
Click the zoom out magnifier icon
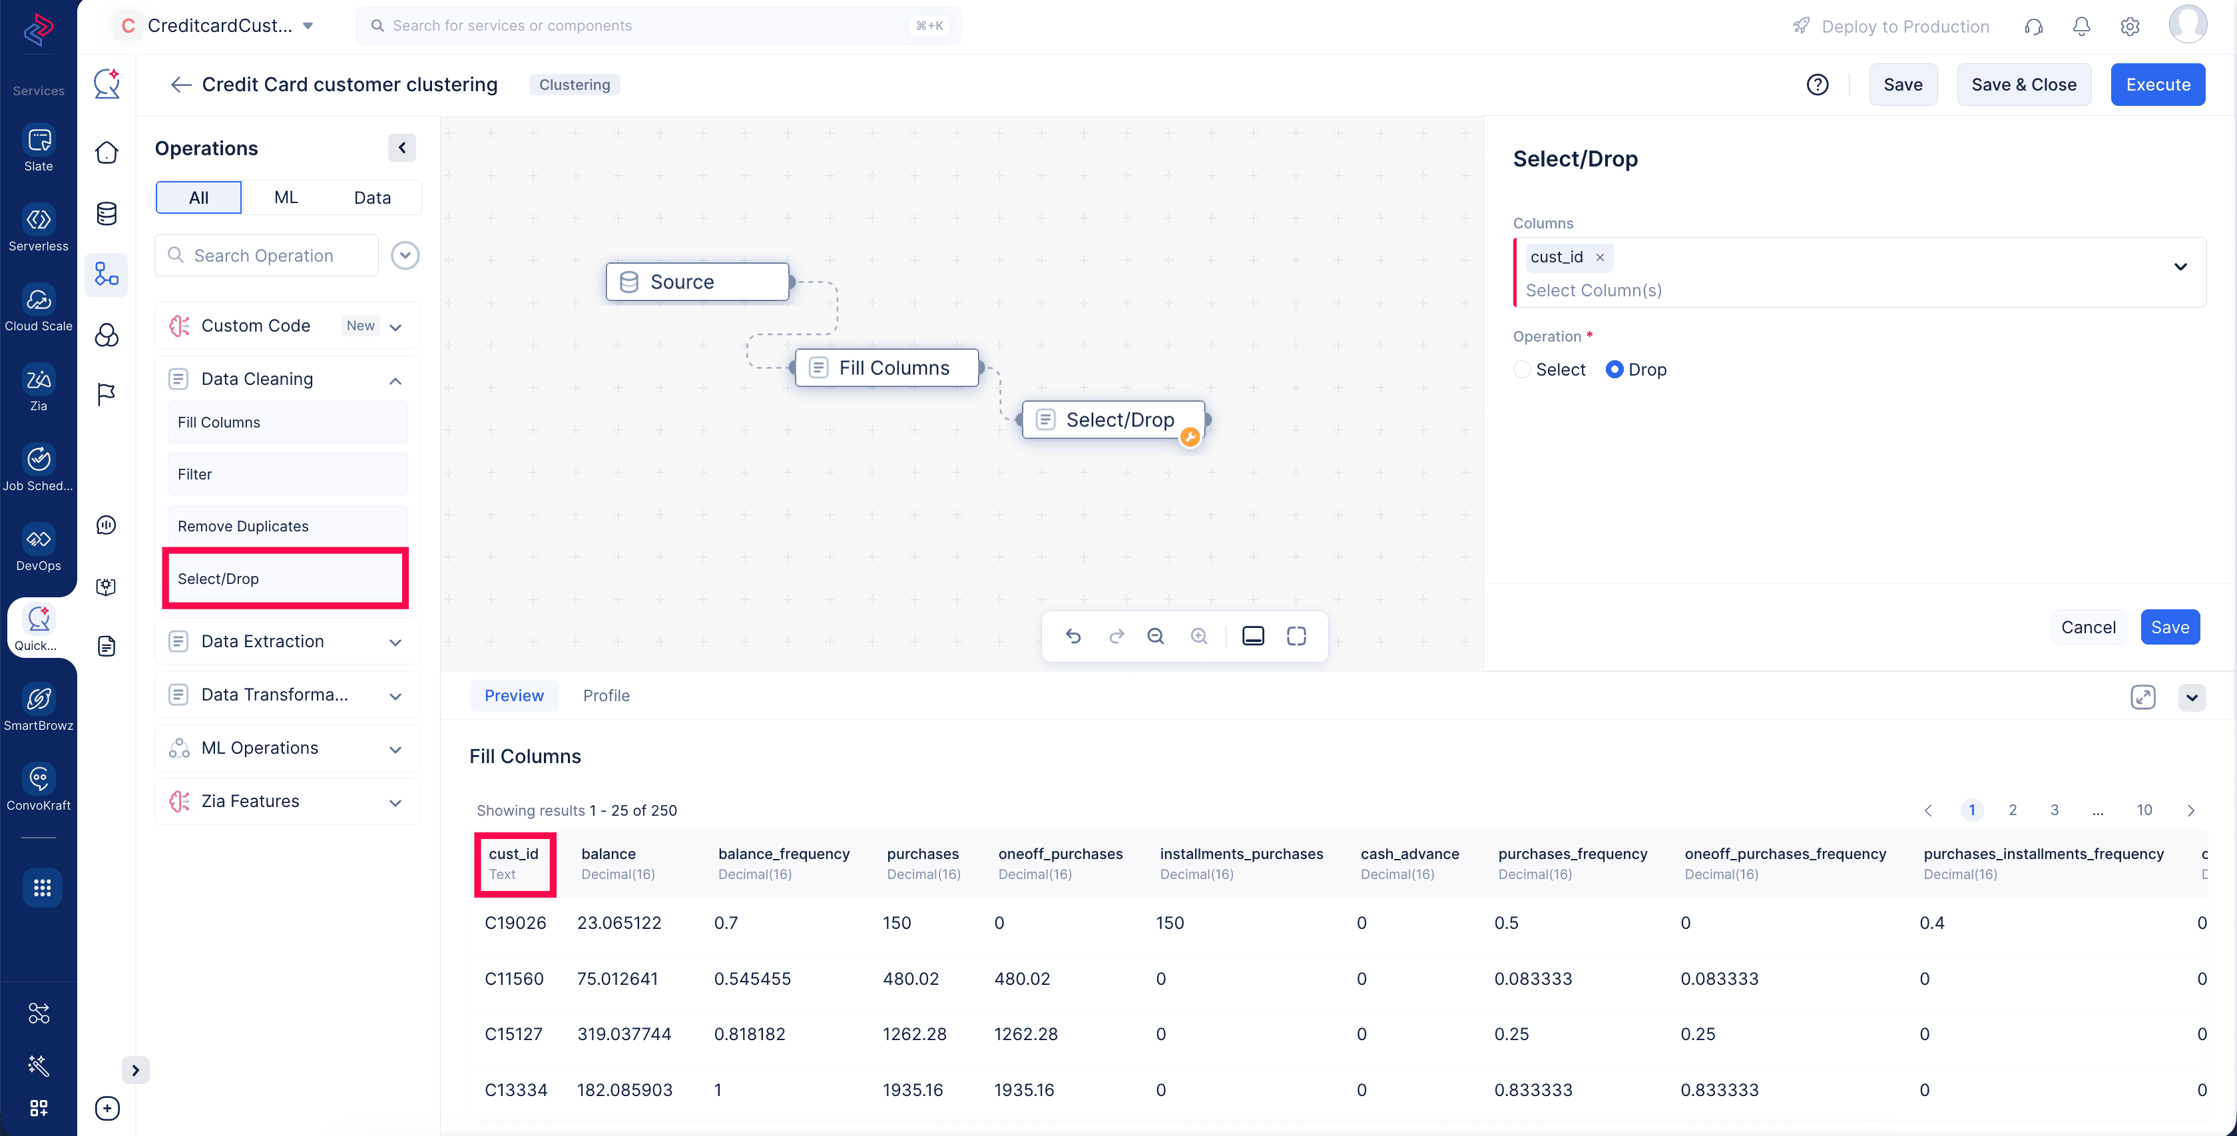[1155, 637]
